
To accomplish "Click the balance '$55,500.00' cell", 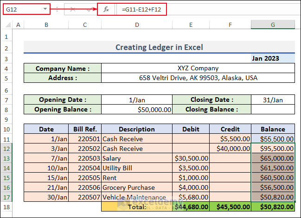I will pos(273,139).
